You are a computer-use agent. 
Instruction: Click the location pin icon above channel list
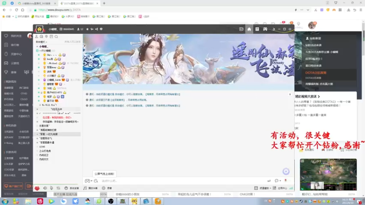click(47, 36)
